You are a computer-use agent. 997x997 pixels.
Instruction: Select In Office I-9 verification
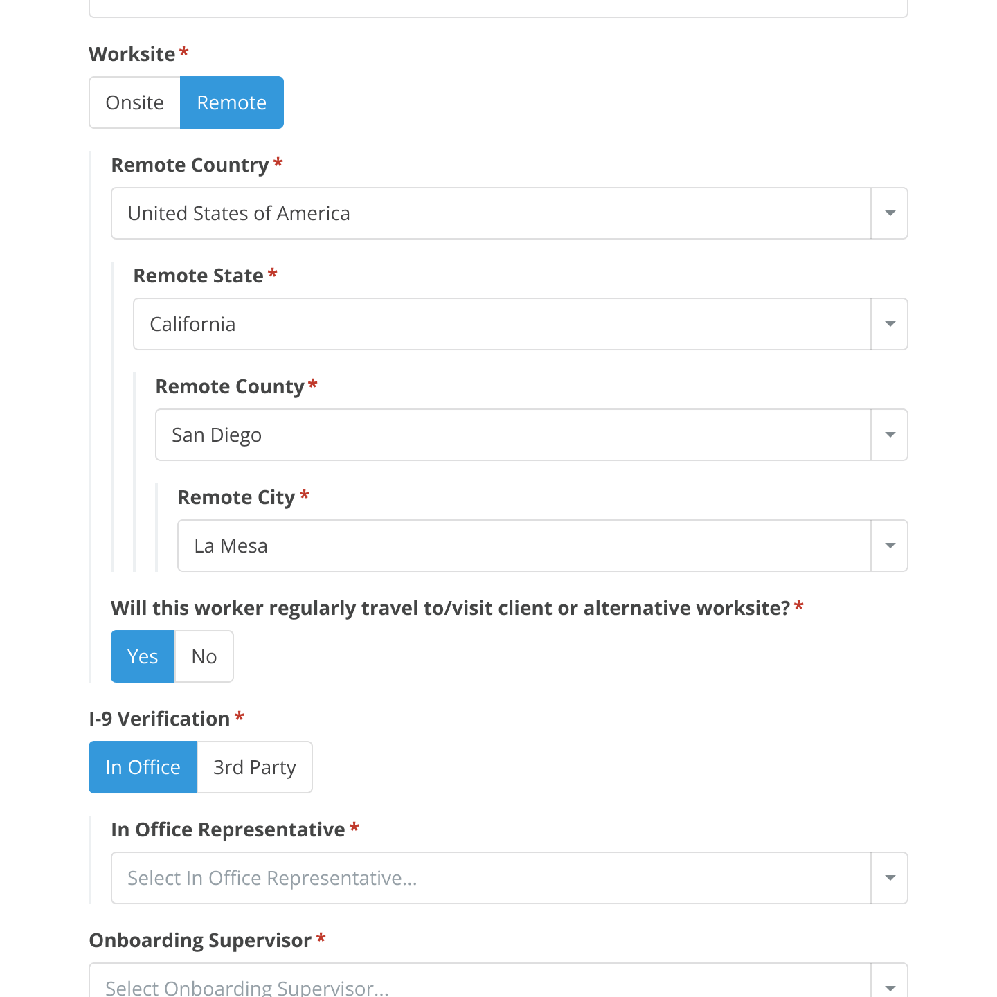click(x=143, y=767)
